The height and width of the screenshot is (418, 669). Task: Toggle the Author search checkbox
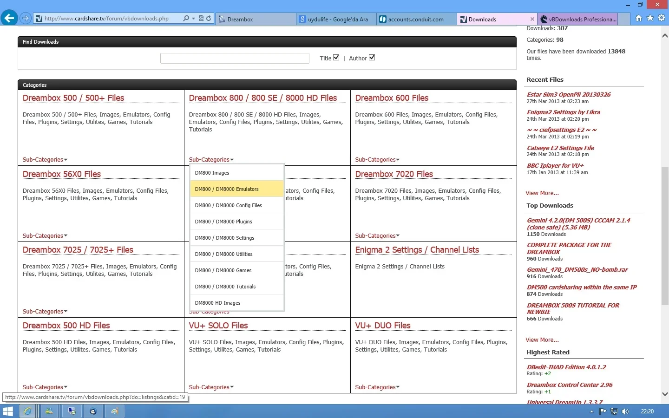coord(372,58)
